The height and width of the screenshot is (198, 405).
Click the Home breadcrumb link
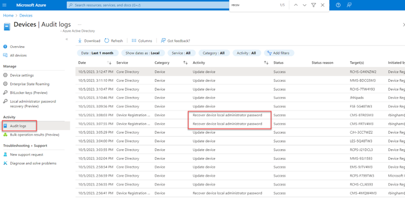(8, 16)
